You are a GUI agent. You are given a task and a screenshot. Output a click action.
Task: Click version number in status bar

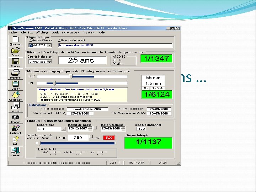(115, 163)
